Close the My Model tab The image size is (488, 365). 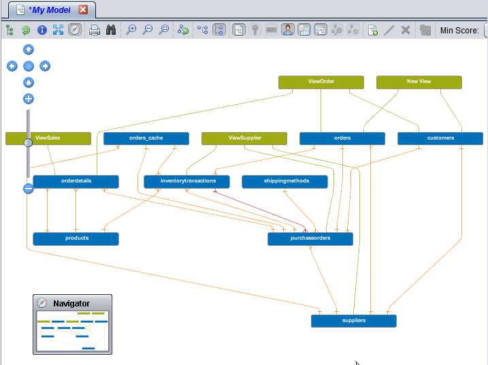pos(83,10)
